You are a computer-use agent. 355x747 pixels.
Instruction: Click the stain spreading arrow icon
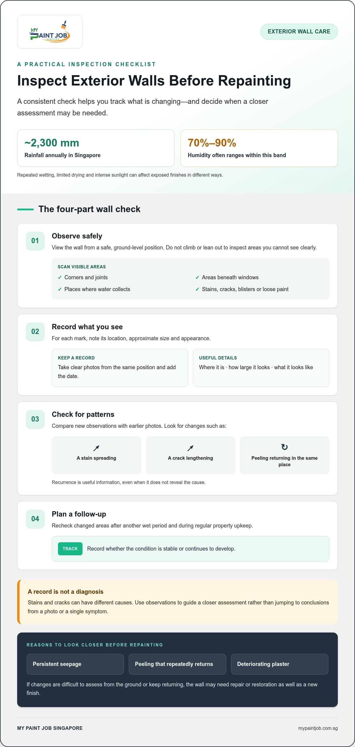click(96, 448)
